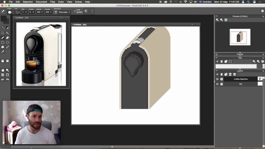Delete the selected layer with trash icon
The height and width of the screenshot is (149, 265).
tap(222, 74)
